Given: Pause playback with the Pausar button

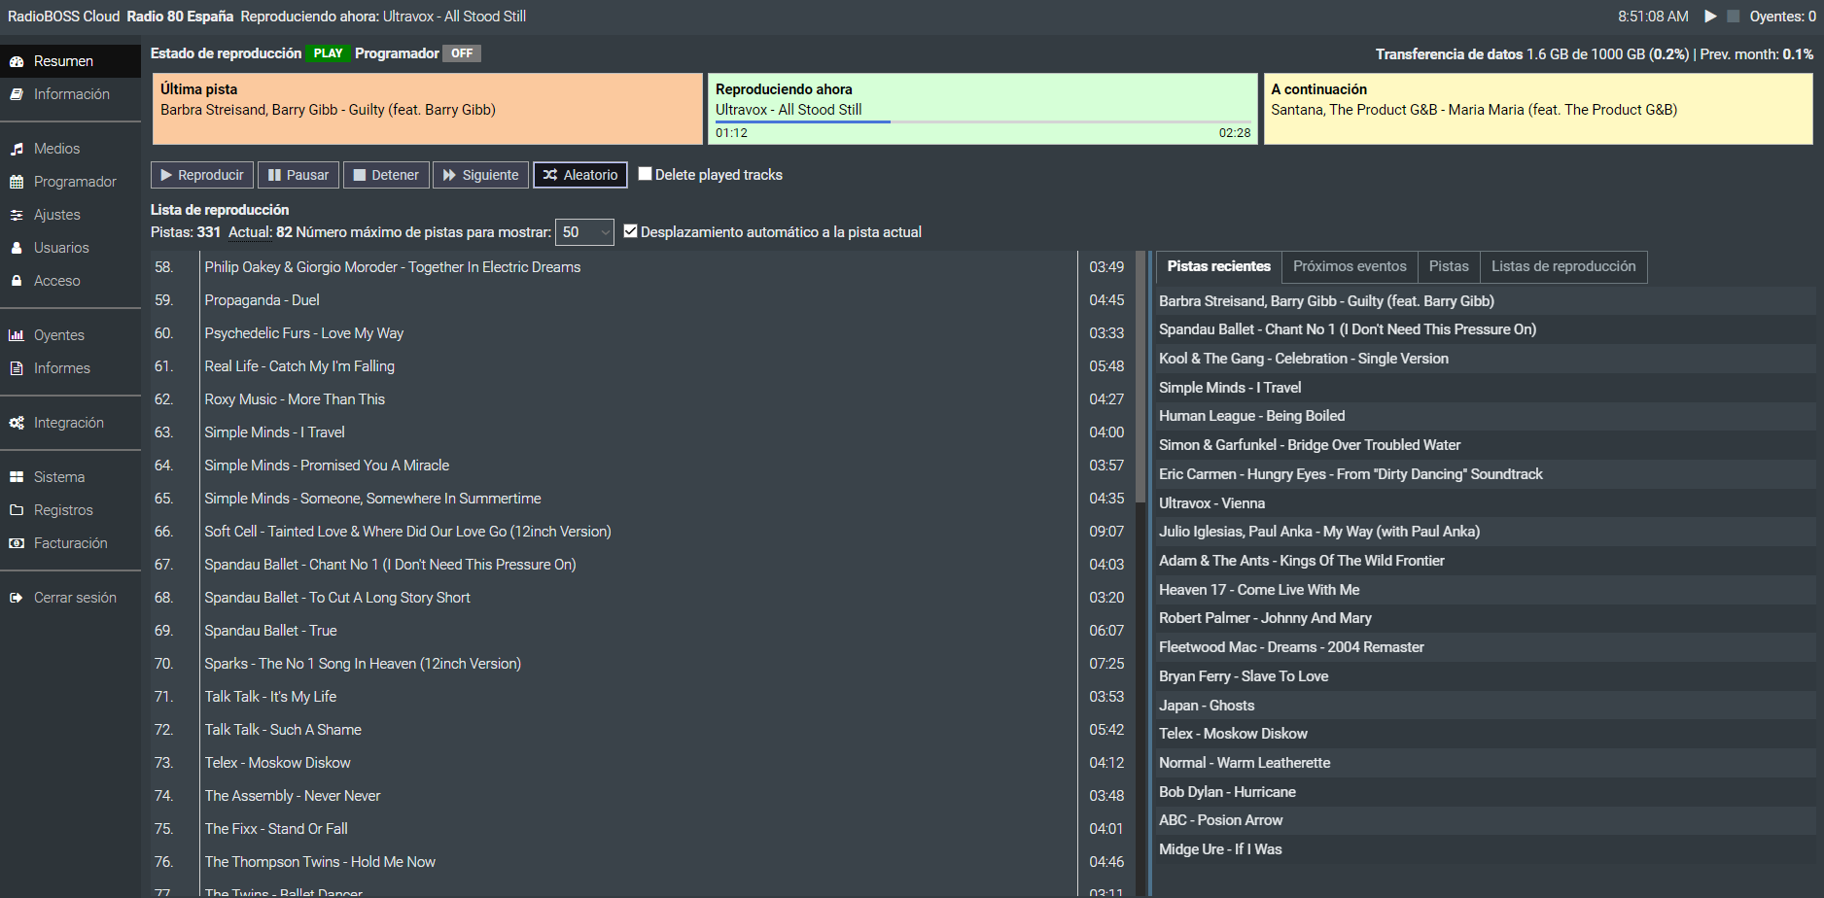Looking at the screenshot, I should pyautogui.click(x=298, y=175).
